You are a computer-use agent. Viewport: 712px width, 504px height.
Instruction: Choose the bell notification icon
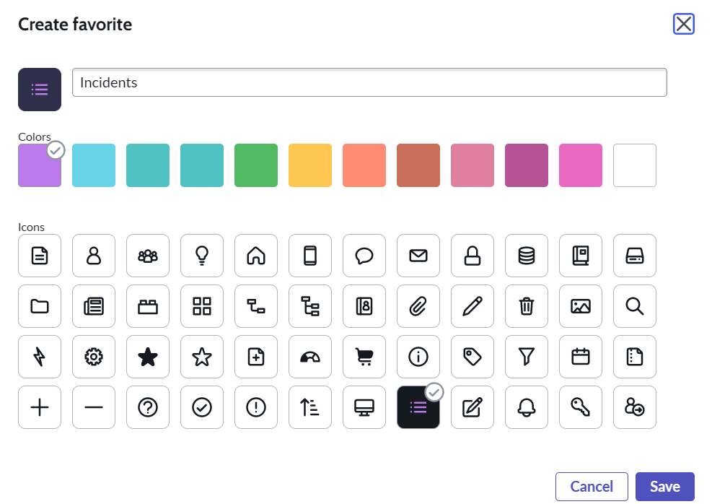(x=527, y=407)
